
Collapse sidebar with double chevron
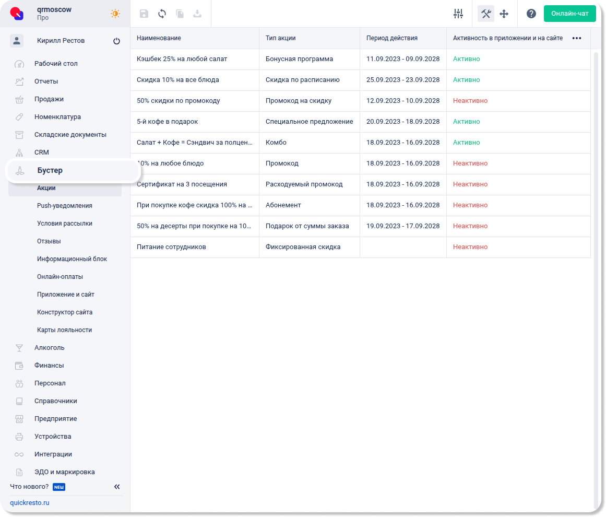click(117, 487)
